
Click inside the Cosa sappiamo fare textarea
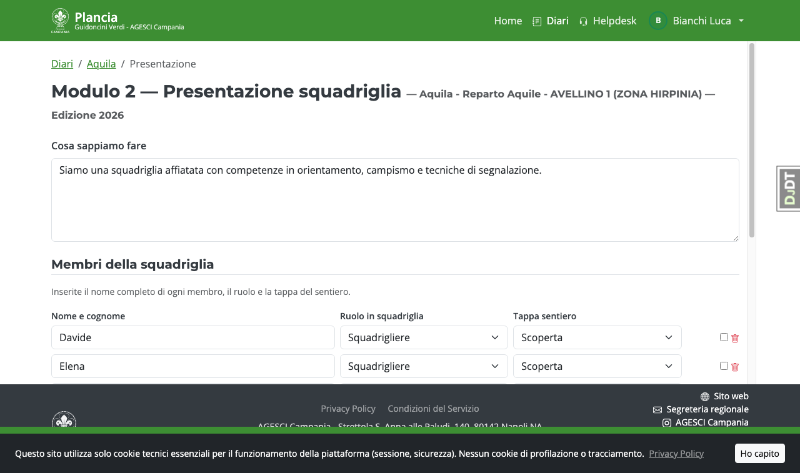click(395, 200)
